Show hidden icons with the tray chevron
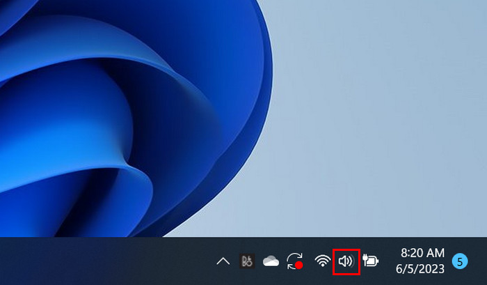Viewport: 487px width, 285px height. [223, 261]
